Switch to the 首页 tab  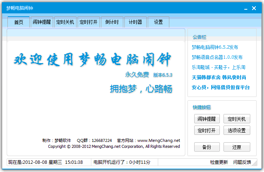pyautogui.click(x=19, y=22)
